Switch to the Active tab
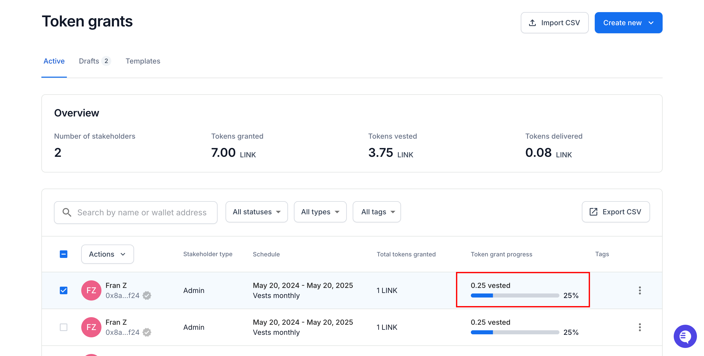 54,61
